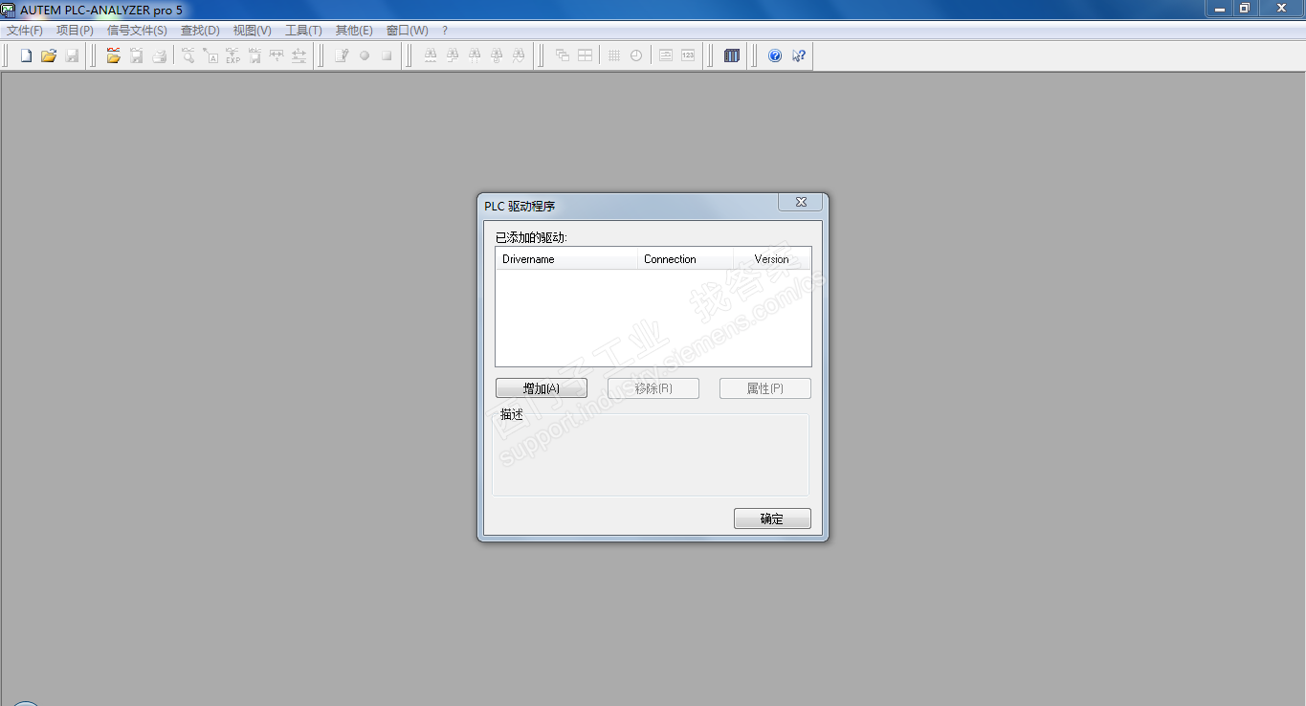1306x706 pixels.
Task: Click the time-axis compress arrows icon
Action: click(277, 55)
